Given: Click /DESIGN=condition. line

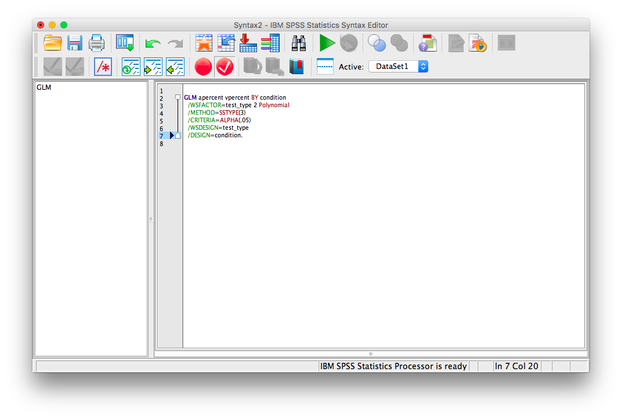Looking at the screenshot, I should tap(215, 135).
